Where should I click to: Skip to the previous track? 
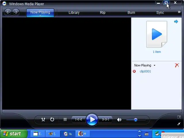pos(78,120)
